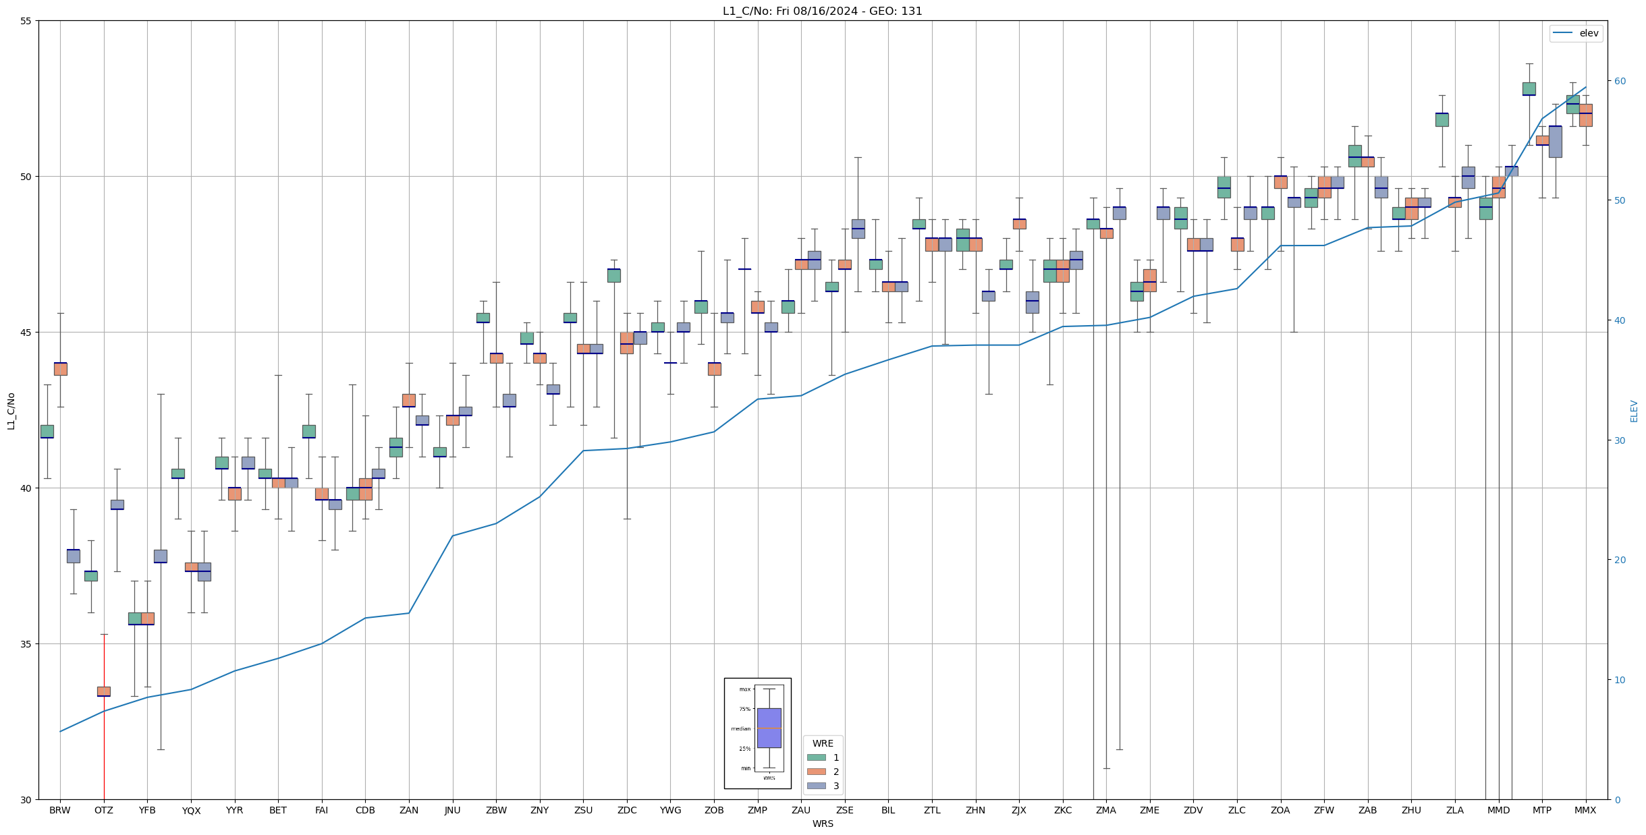The width and height of the screenshot is (1646, 835).
Task: Click the green WRE 1 legend swatch
Action: coord(816,757)
